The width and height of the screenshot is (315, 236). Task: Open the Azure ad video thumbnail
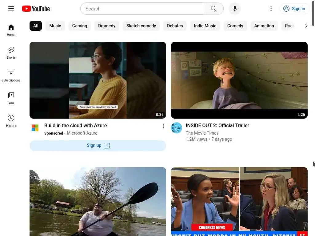click(98, 80)
